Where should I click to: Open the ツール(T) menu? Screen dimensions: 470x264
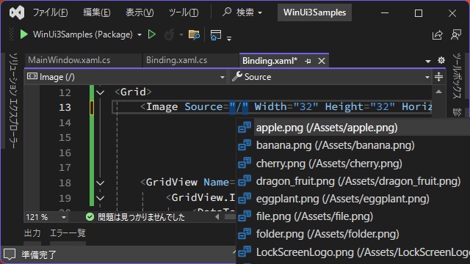coord(184,12)
